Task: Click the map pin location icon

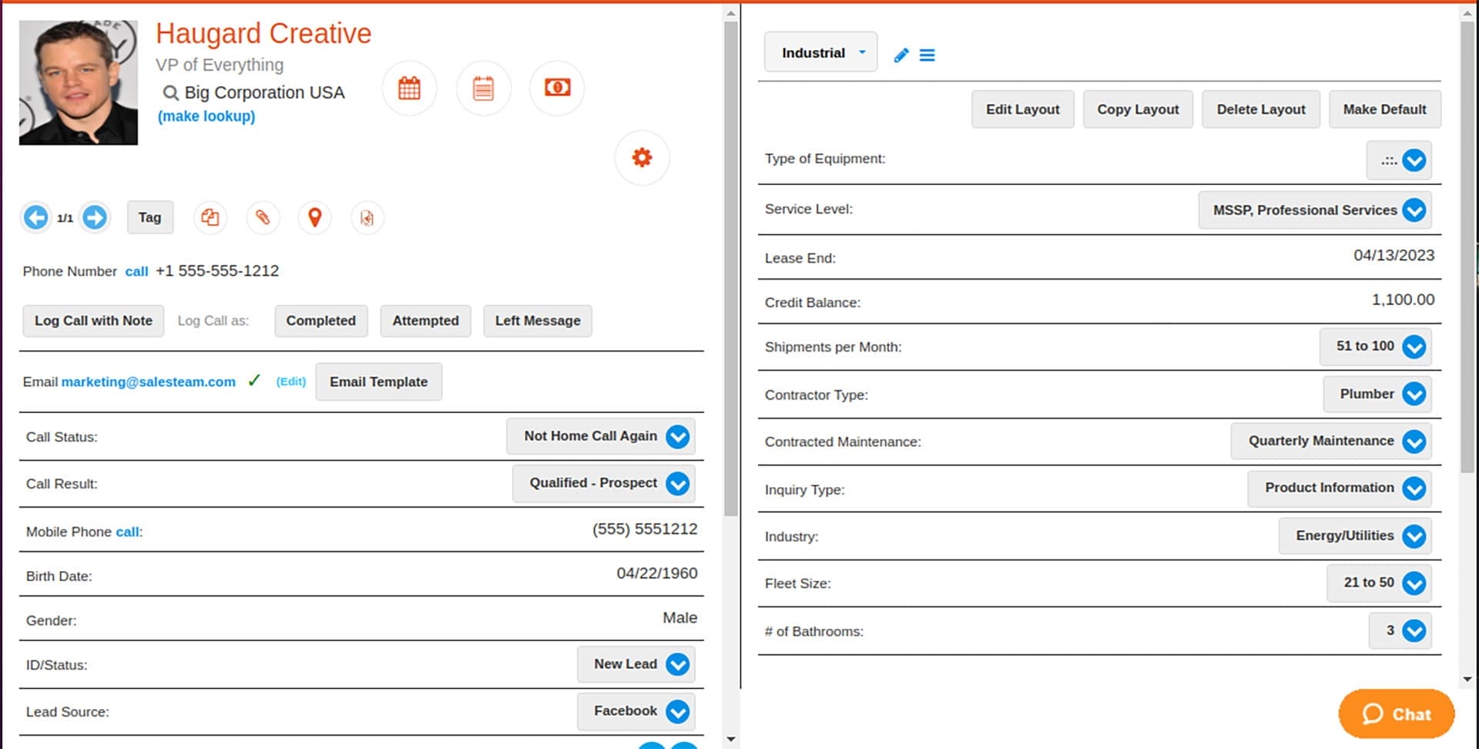Action: pyautogui.click(x=314, y=218)
